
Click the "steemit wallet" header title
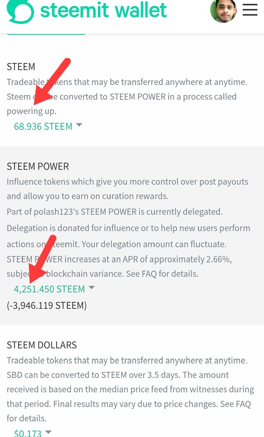click(104, 11)
